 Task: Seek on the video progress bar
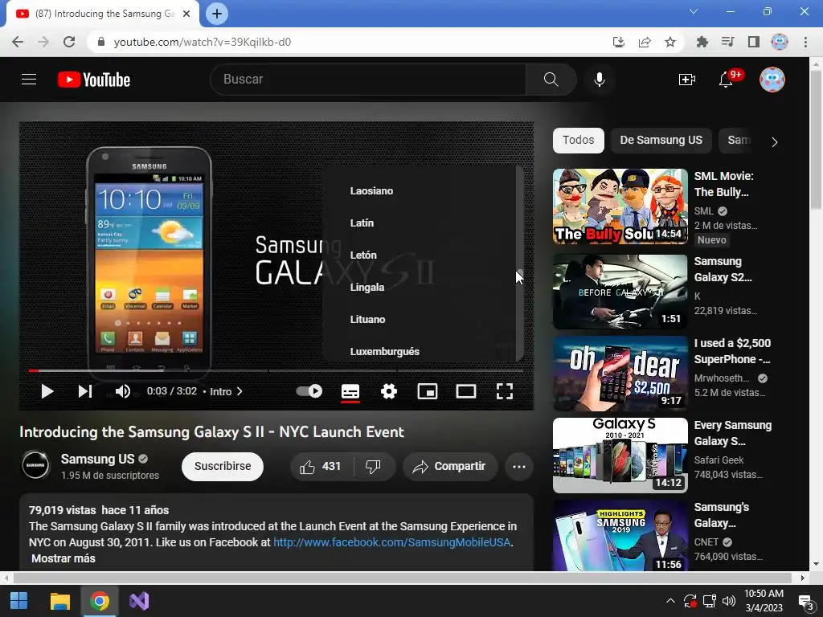(276, 370)
